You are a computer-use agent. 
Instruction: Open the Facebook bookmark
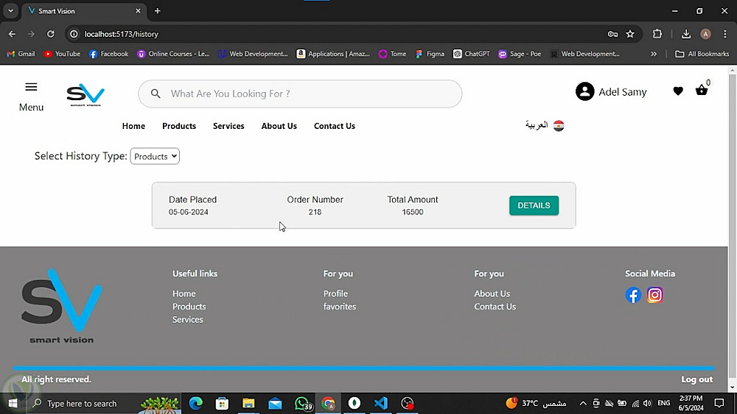(108, 54)
